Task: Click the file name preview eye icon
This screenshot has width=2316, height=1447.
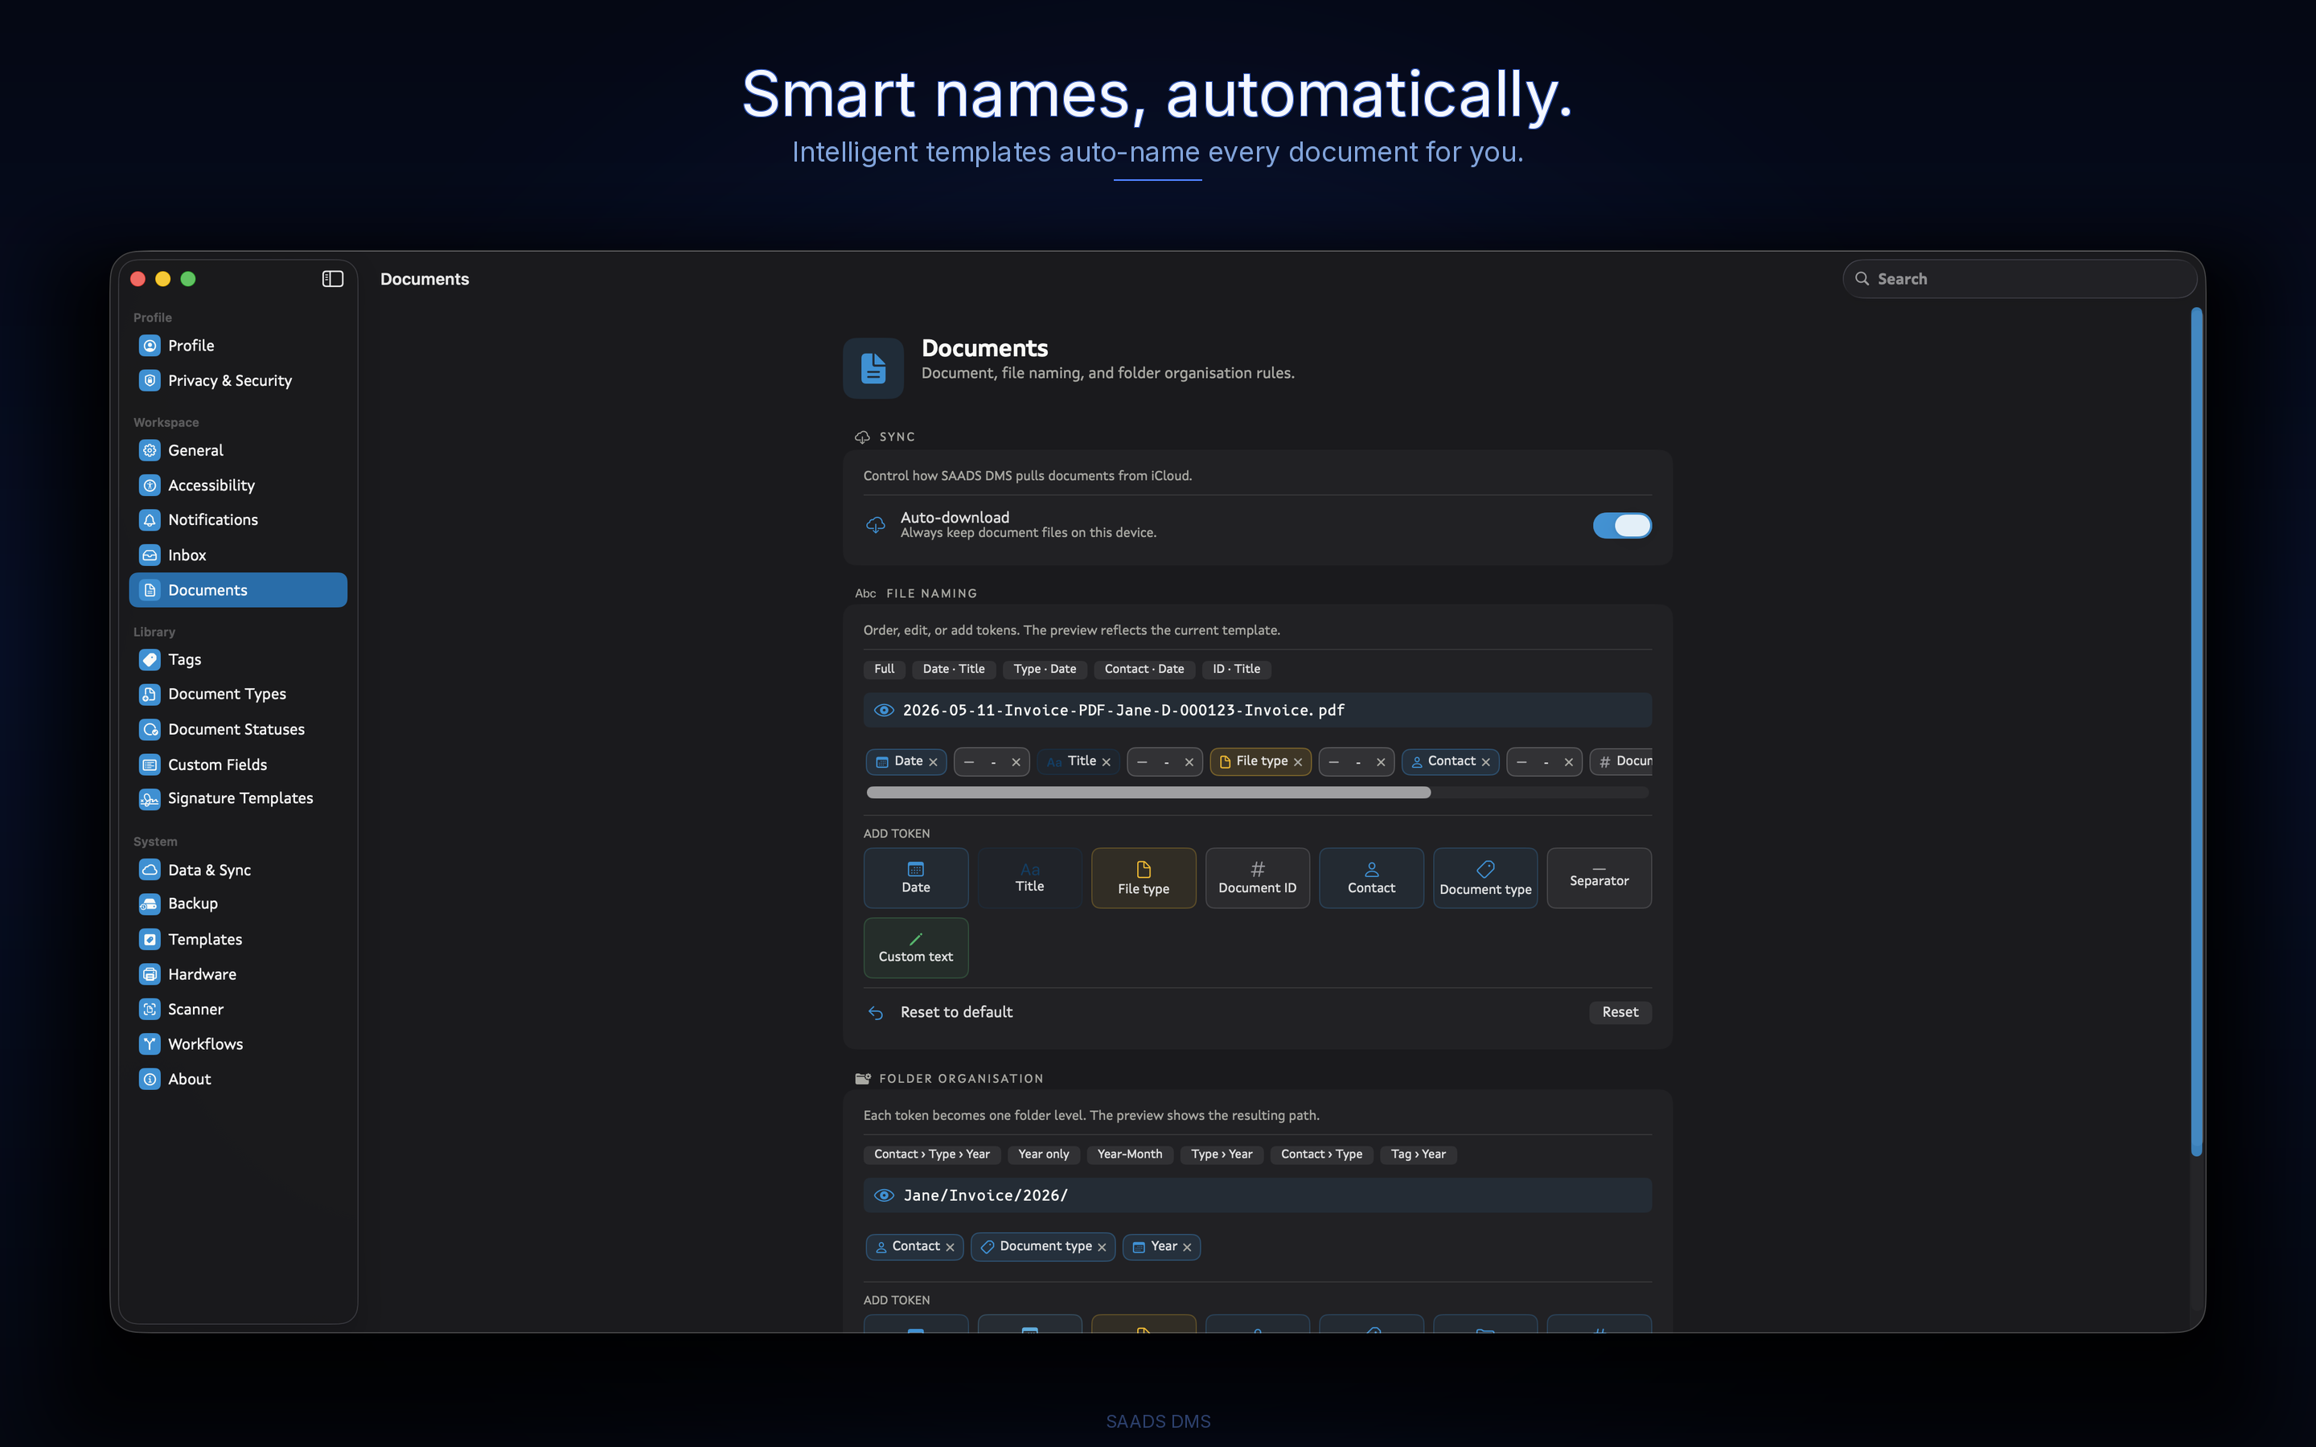Action: tap(885, 710)
